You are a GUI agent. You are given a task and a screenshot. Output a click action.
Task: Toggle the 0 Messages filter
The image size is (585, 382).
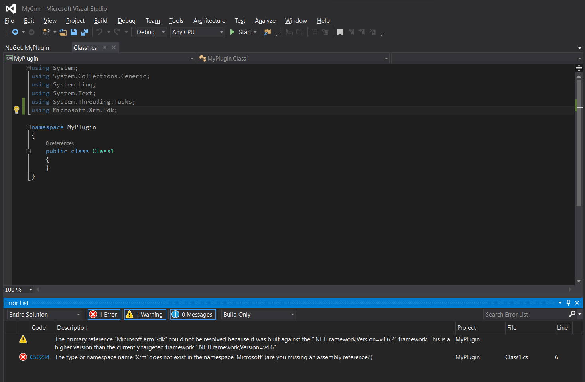(193, 315)
